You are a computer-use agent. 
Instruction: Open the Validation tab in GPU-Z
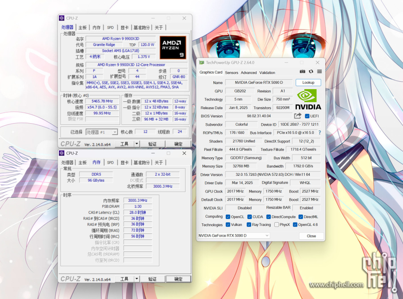[x=267, y=73]
